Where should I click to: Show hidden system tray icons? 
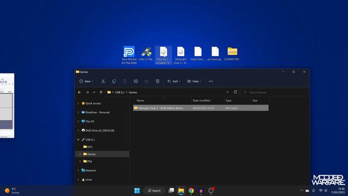(x=301, y=191)
